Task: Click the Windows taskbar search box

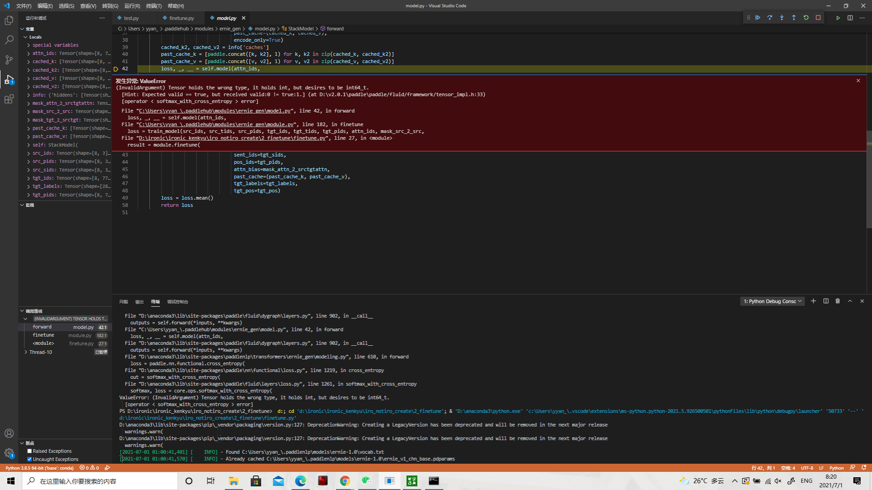Action: coord(100,481)
